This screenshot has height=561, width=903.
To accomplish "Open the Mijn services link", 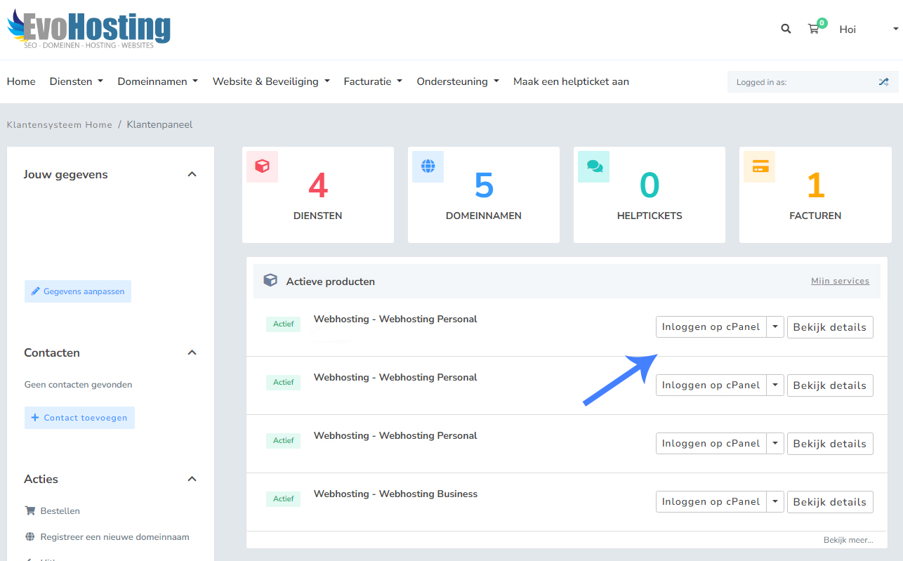I will point(840,281).
